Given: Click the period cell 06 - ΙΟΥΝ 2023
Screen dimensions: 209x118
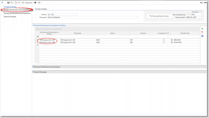Looking at the screenshot, I should coord(185,42).
